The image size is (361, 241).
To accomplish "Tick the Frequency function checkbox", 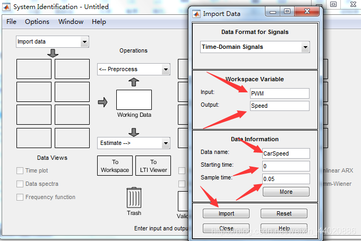I will [20, 197].
